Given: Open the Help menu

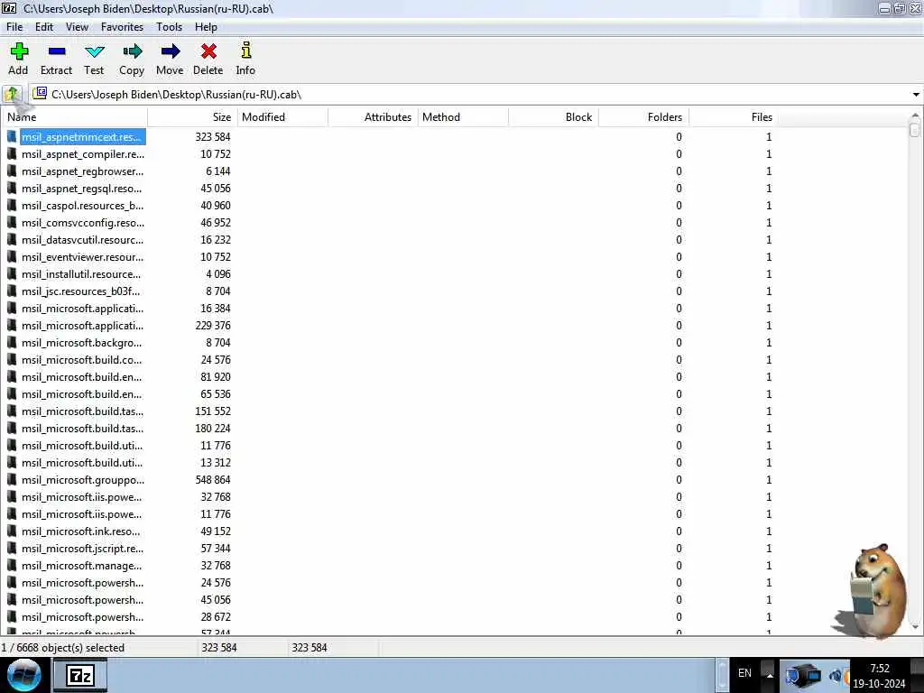Looking at the screenshot, I should [x=207, y=27].
